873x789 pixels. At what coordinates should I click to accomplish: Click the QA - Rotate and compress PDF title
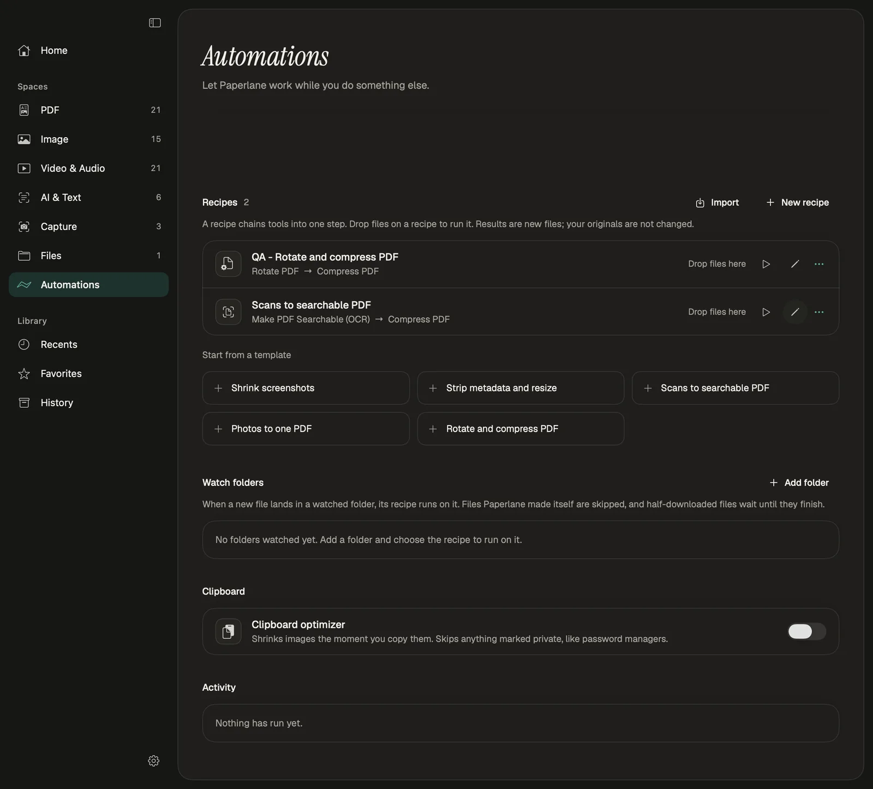325,257
